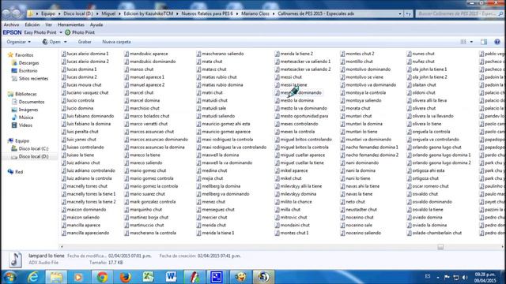Viewport: 506px width, 284px height.
Task: Open the Start menu orb
Action: 9,277
